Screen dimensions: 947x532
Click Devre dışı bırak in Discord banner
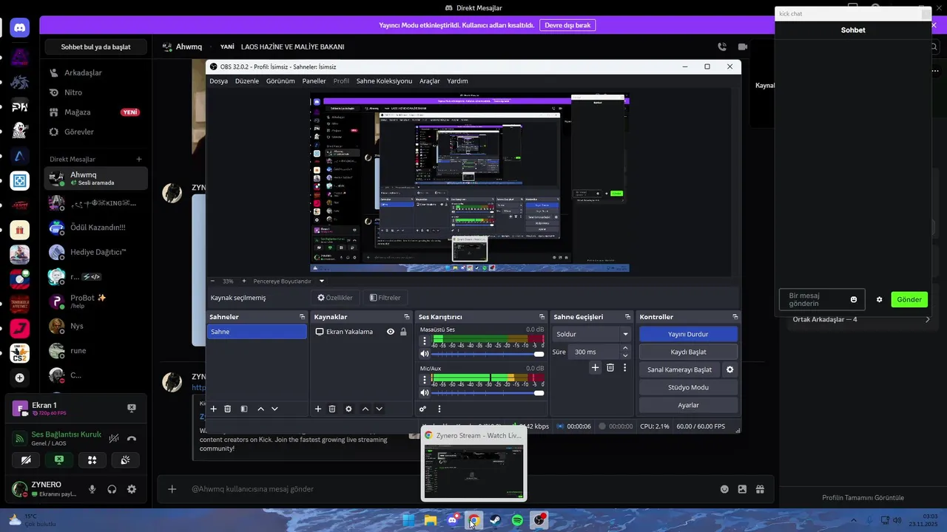[567, 25]
